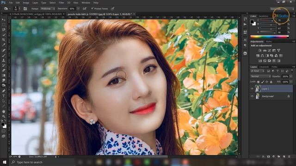Add a Vibrance adjustment
Screen dimensions: 296x166
tap(278, 50)
